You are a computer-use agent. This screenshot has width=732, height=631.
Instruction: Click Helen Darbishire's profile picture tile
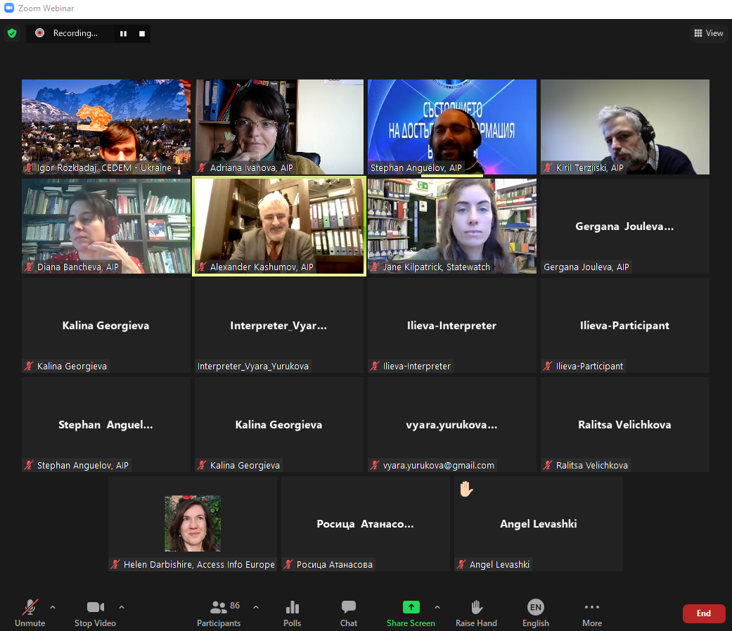tap(193, 523)
